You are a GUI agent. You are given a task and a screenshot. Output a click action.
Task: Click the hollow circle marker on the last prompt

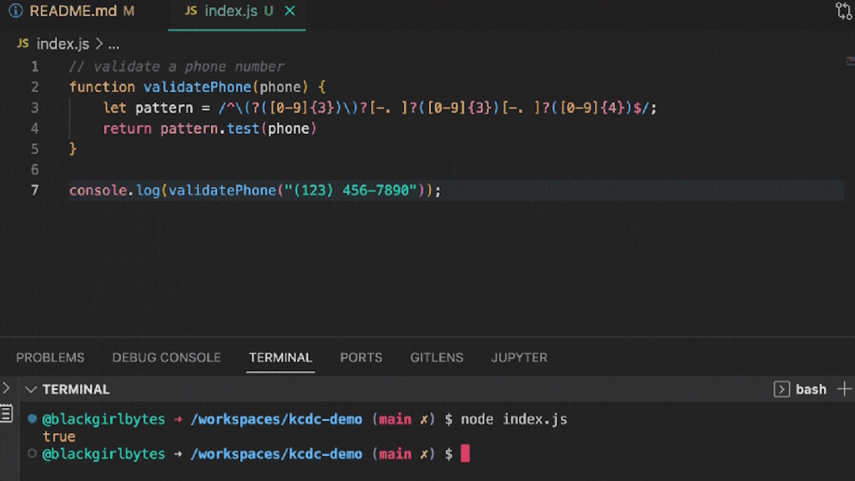pyautogui.click(x=32, y=454)
